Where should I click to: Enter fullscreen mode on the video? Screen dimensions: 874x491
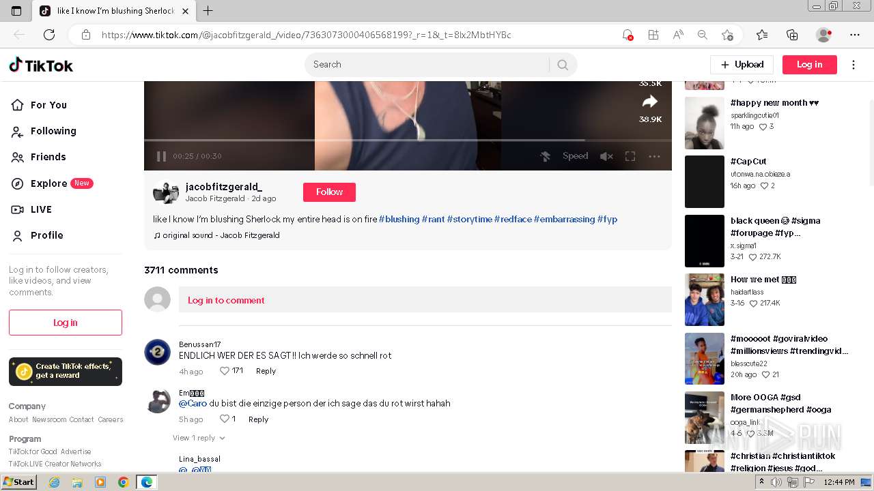pos(630,156)
